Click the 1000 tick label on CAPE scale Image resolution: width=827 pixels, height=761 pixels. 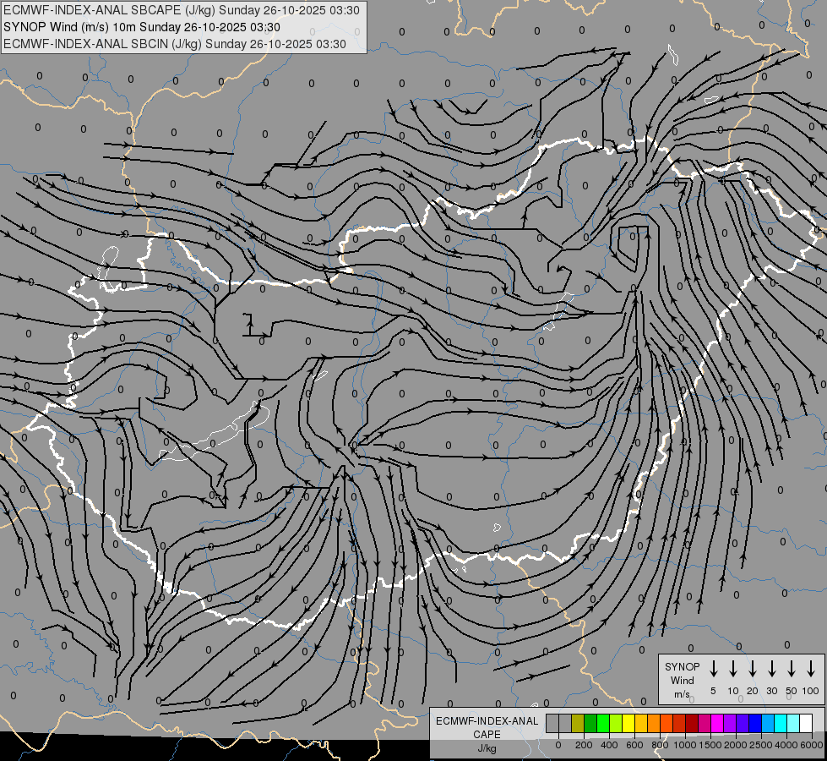click(685, 745)
